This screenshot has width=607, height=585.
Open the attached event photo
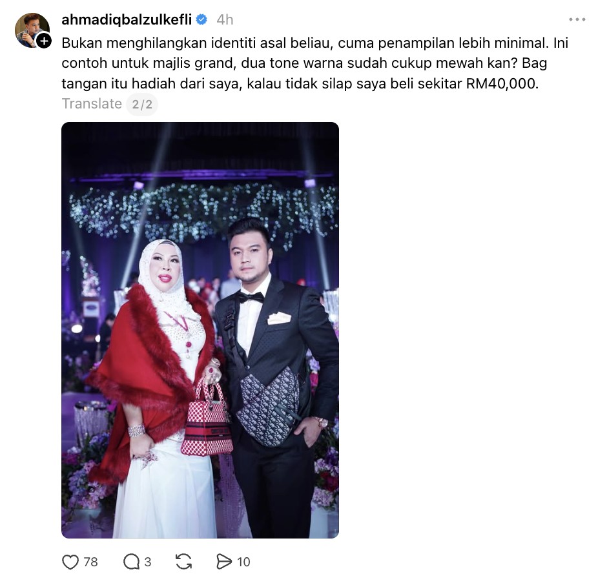(200, 330)
